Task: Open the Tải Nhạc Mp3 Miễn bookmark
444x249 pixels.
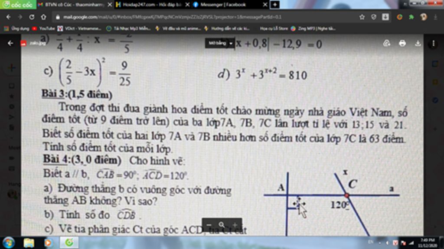Action: [128, 29]
